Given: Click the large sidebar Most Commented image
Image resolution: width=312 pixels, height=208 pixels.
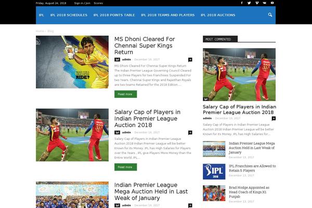Looking at the screenshot, I should pos(239,74).
